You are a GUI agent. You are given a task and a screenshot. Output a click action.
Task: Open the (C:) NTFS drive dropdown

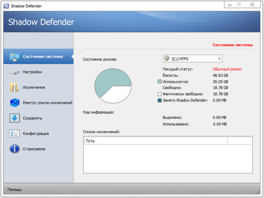click(192, 59)
